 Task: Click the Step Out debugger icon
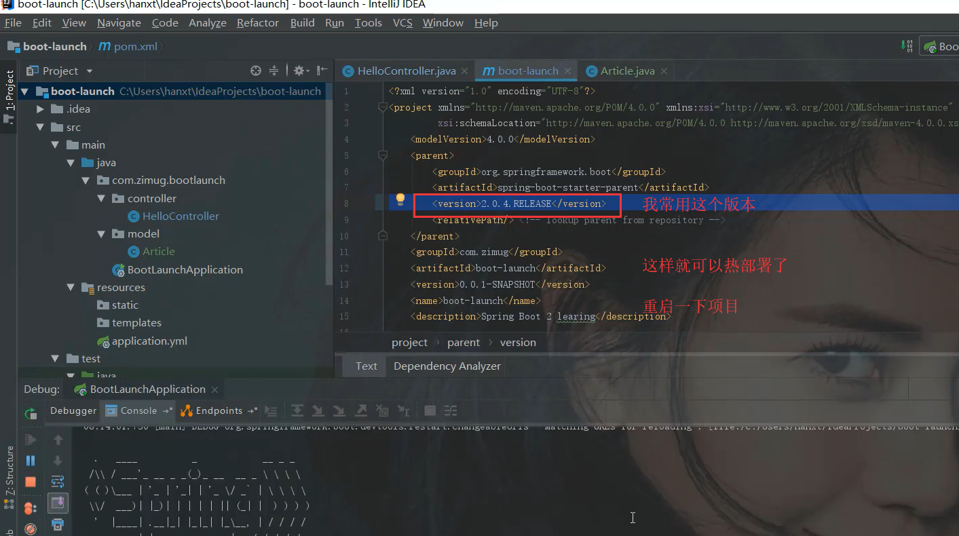[x=361, y=410]
